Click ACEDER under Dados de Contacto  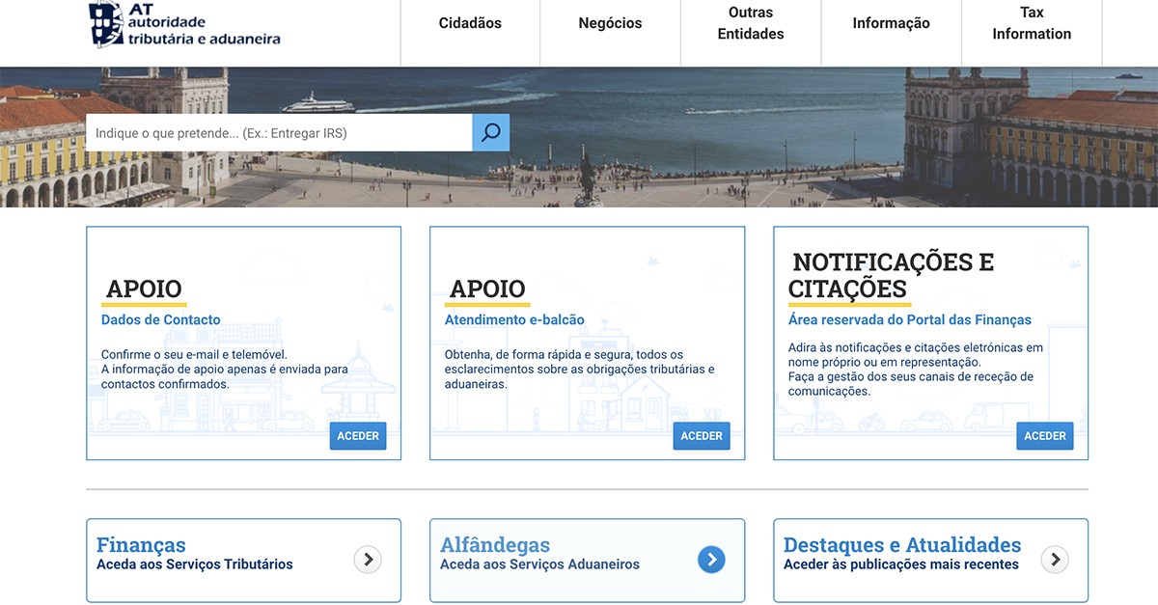pyautogui.click(x=358, y=435)
